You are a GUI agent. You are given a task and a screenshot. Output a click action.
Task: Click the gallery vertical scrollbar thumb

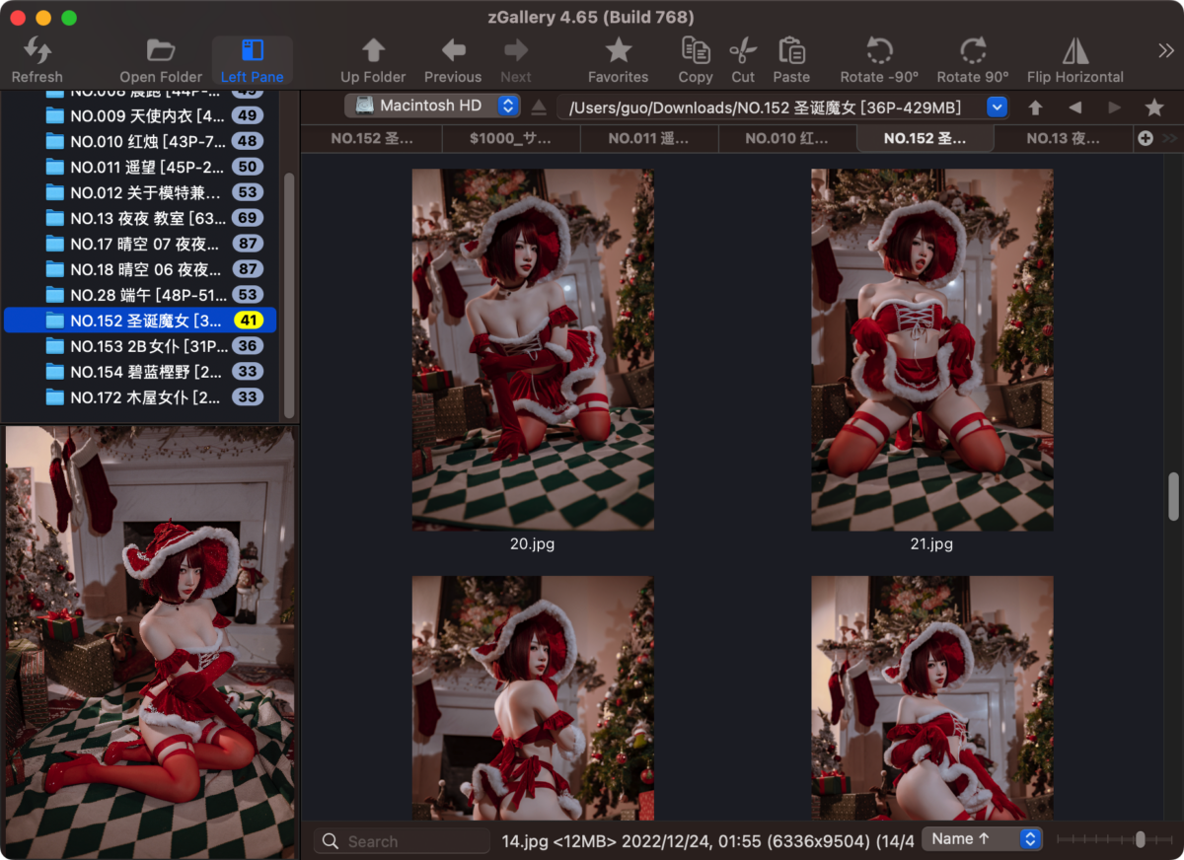[x=1173, y=496]
